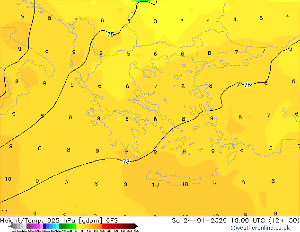Pick the darkest green legend color swatch
300x232 pixels.
pos(61,226)
